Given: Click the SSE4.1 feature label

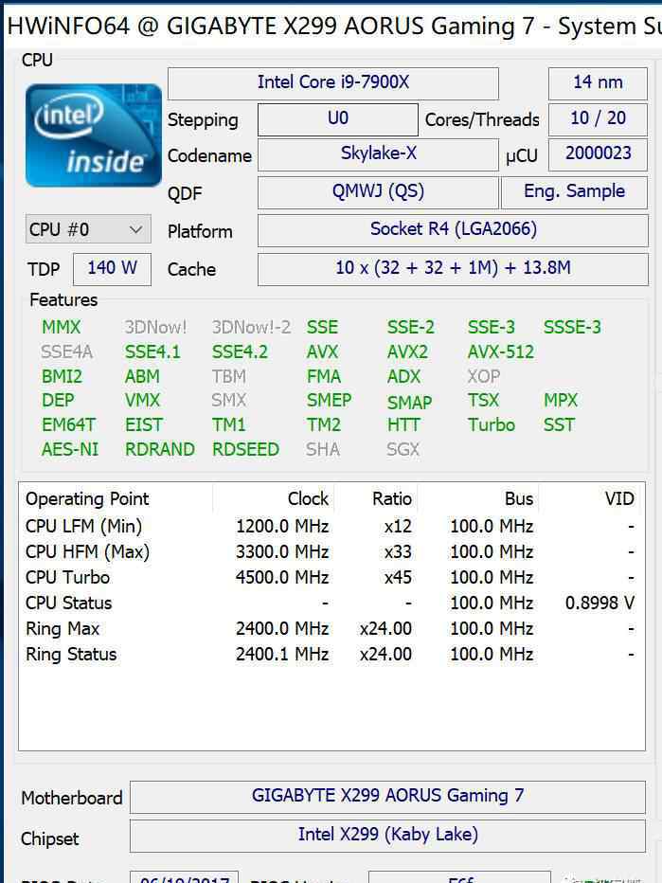Looking at the screenshot, I should 152,351.
